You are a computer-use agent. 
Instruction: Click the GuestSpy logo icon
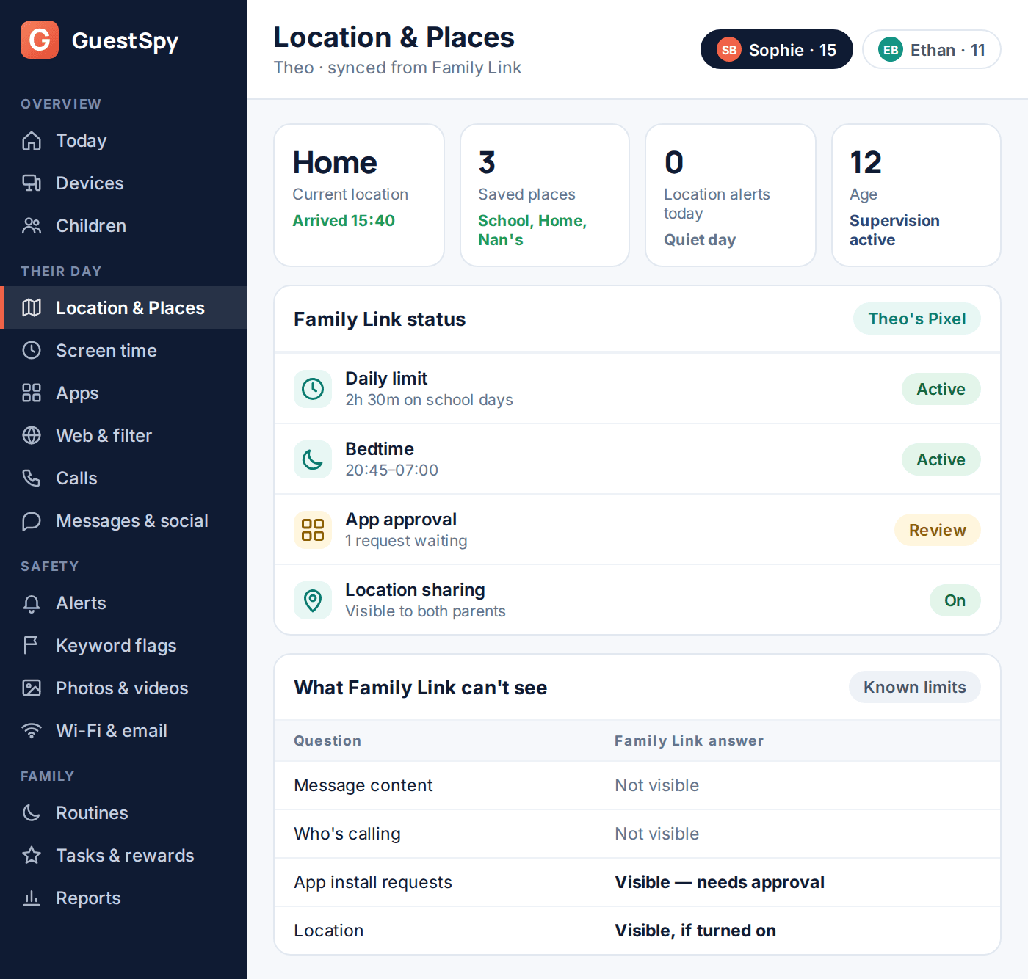40,40
